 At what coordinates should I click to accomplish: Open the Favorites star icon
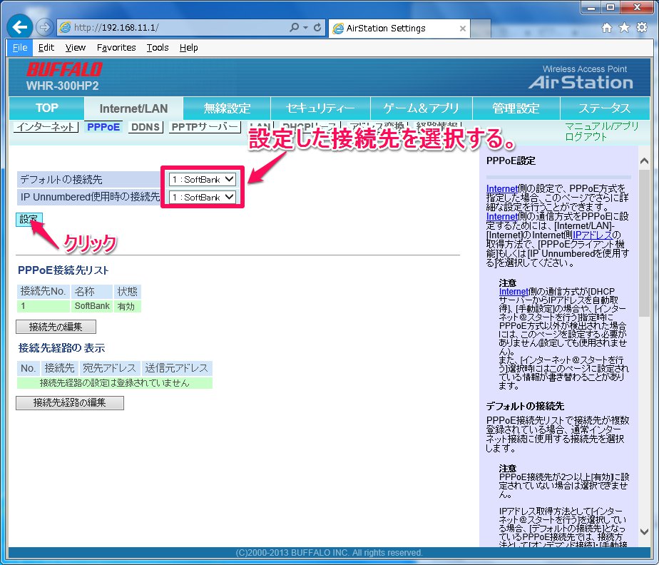tap(625, 28)
